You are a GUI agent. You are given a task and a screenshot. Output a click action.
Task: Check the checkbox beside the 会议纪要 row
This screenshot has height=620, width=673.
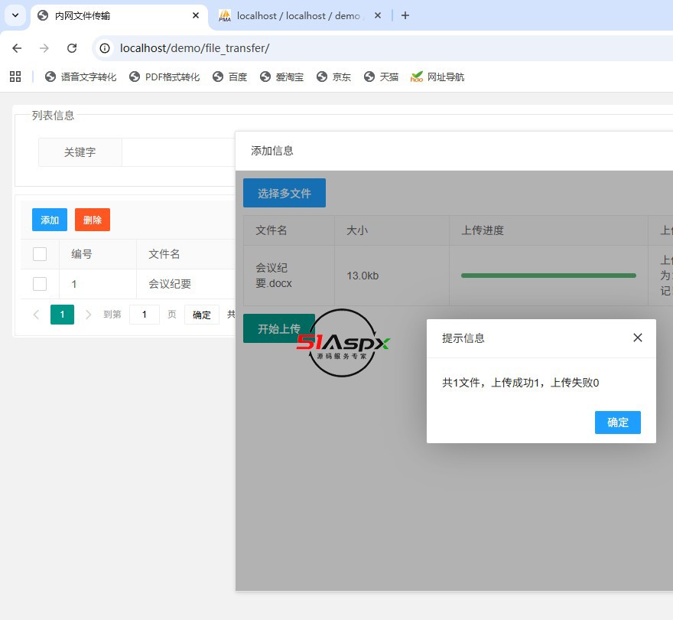(x=40, y=284)
